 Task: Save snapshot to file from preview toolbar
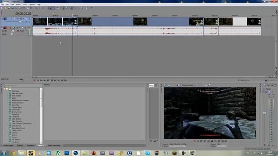[x=209, y=85]
